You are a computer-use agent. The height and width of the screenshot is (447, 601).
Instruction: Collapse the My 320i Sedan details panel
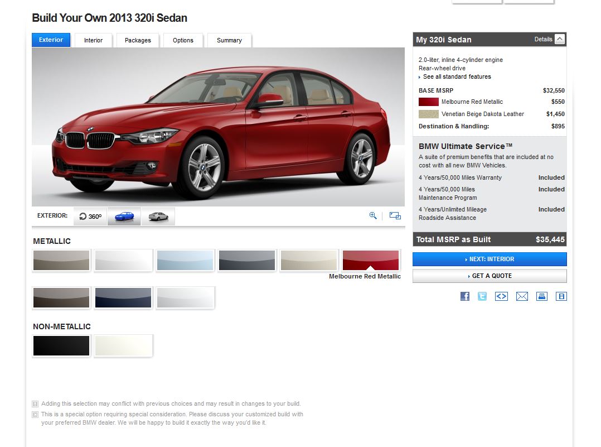coord(560,39)
